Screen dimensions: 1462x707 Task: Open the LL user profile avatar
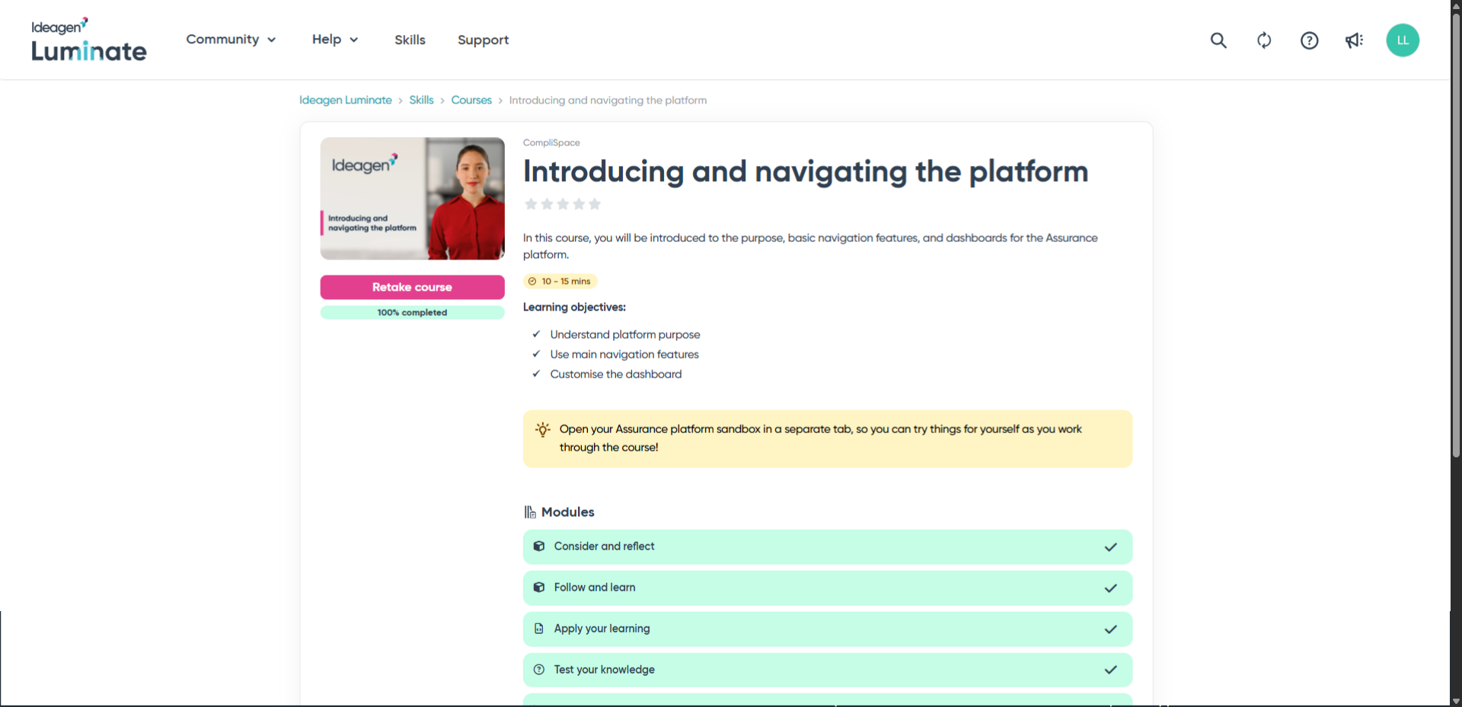[1402, 40]
